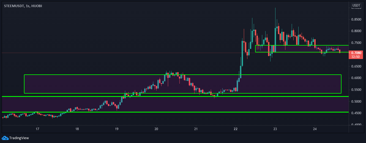Click the 0.4500 price axis label
The height and width of the screenshot is (143, 366).
(x=356, y=113)
